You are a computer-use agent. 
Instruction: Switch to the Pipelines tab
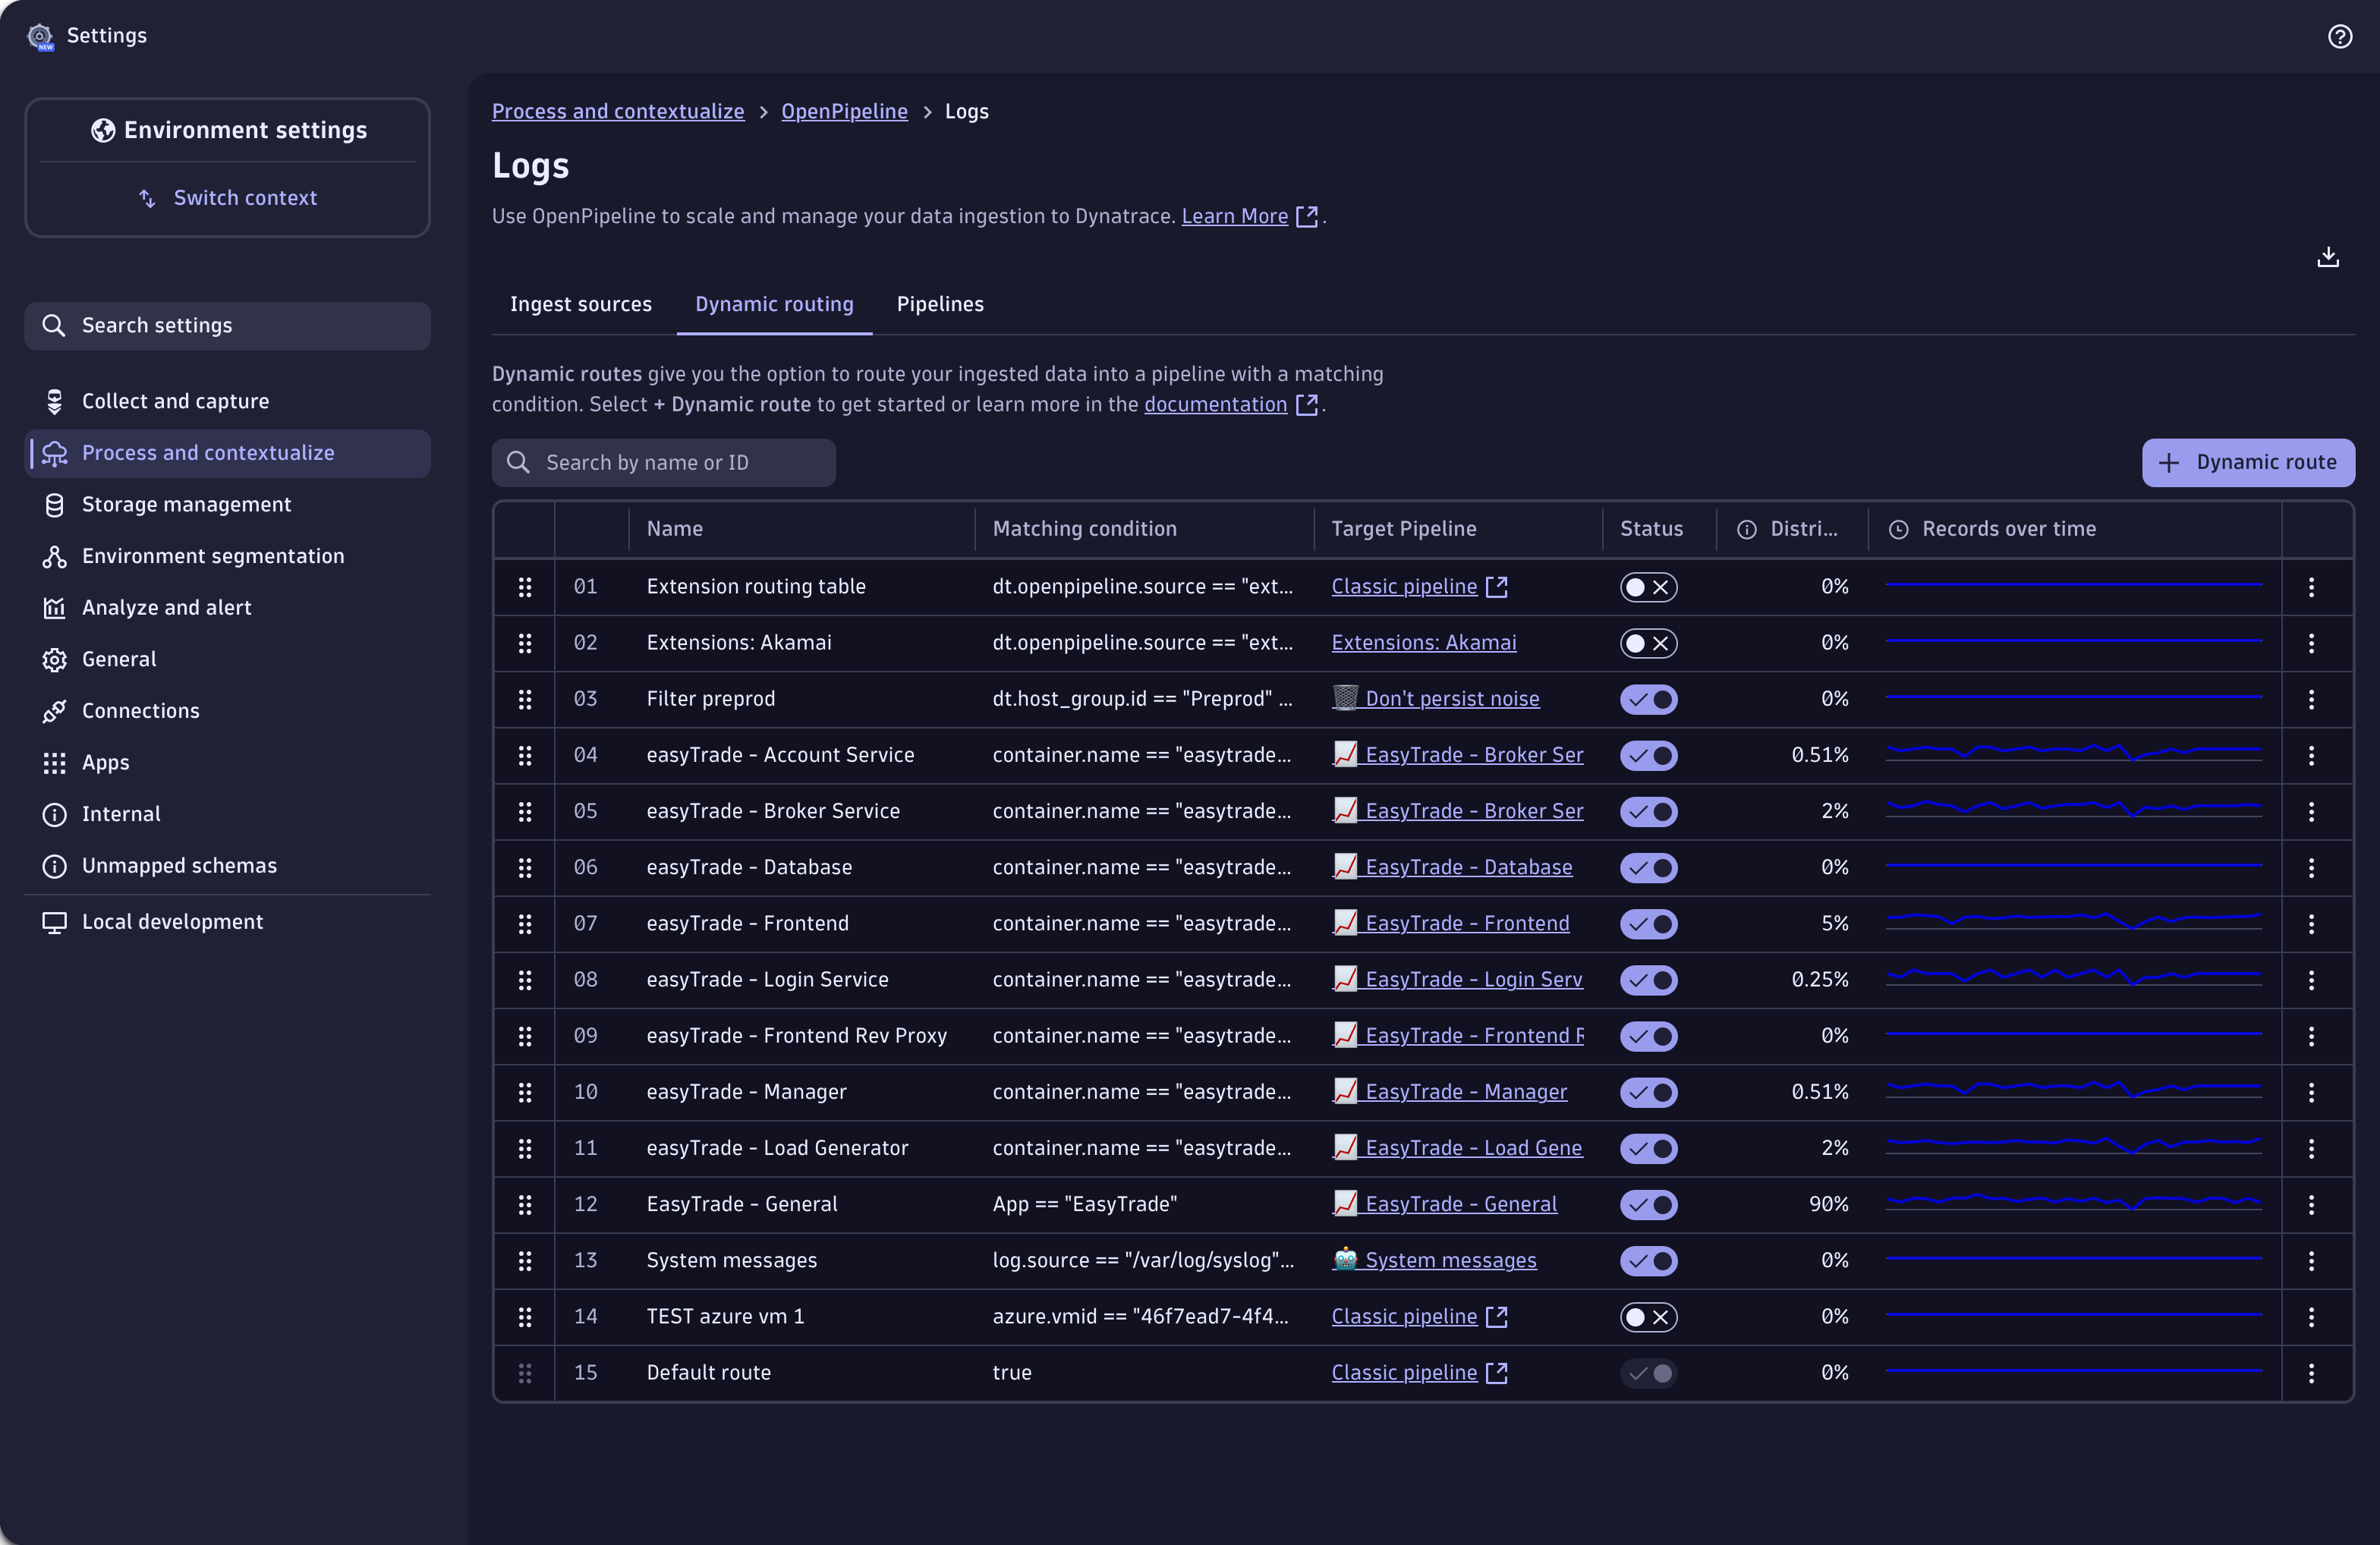click(939, 305)
